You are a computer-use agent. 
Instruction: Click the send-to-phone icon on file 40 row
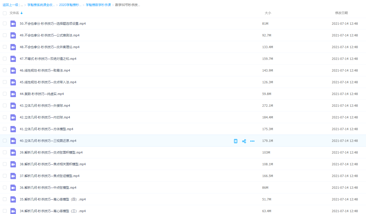[236, 141]
